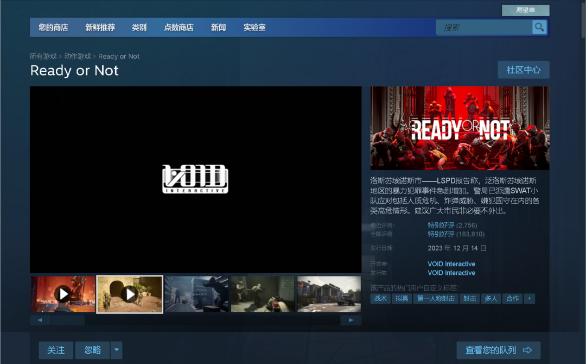Click the 愿望单 wishlist button
Image resolution: width=586 pixels, height=364 pixels.
pos(525,10)
